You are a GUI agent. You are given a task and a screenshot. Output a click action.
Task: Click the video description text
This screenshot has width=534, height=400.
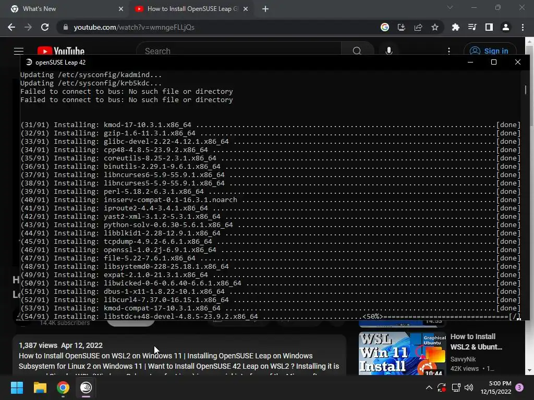179,361
